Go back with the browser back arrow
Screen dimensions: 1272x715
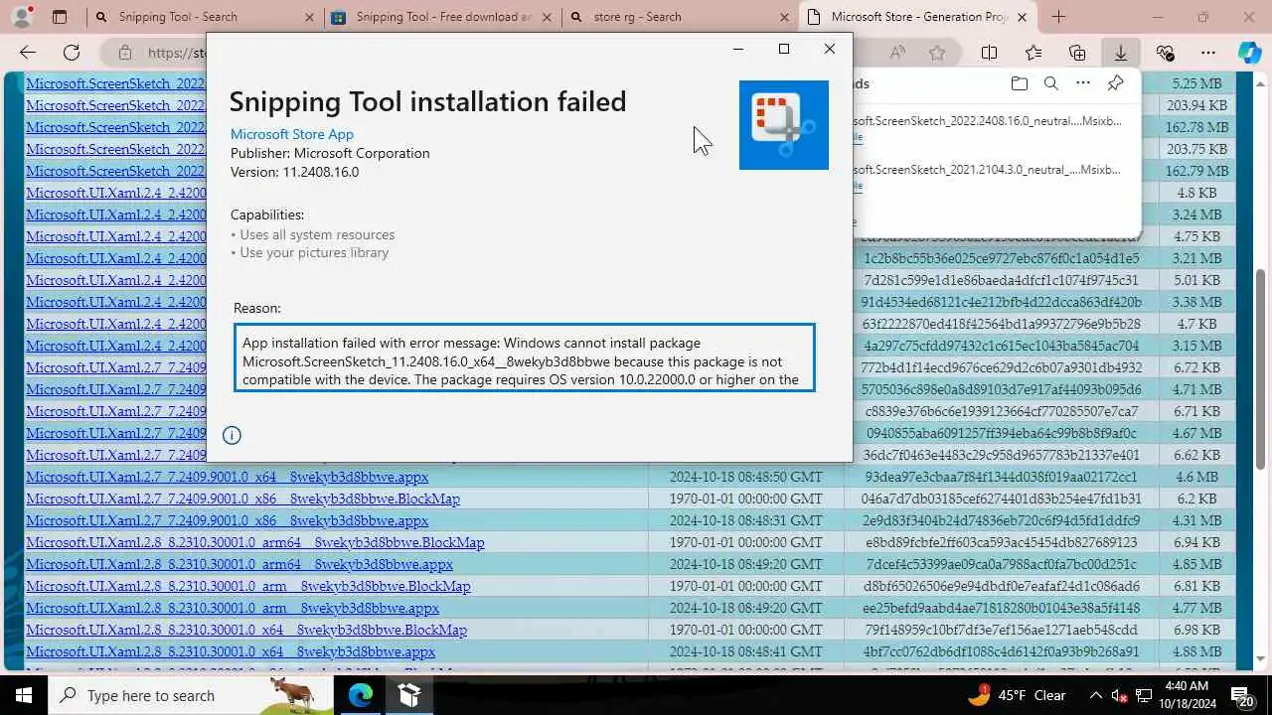(28, 53)
